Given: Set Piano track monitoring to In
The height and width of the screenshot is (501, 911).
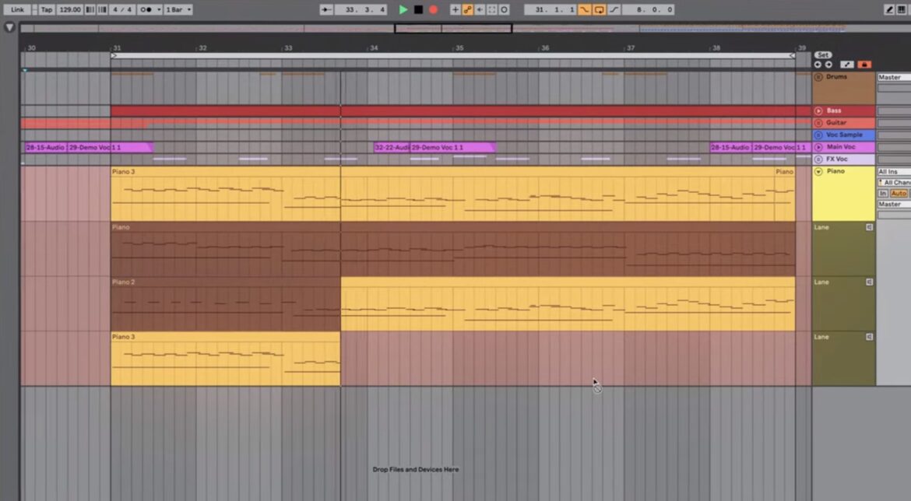Looking at the screenshot, I should 882,193.
